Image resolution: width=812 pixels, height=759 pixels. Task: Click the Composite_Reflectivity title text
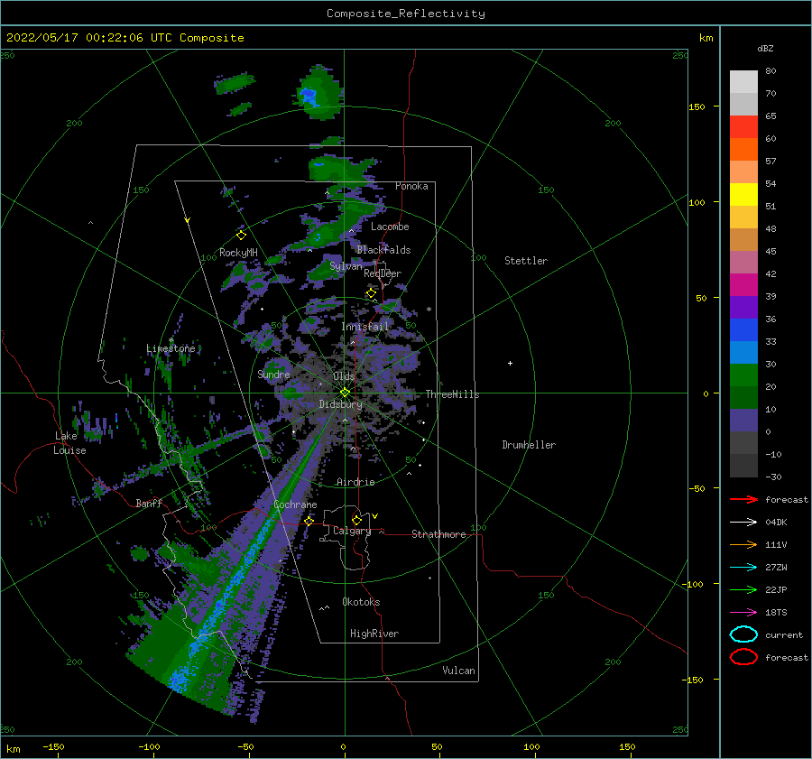406,14
